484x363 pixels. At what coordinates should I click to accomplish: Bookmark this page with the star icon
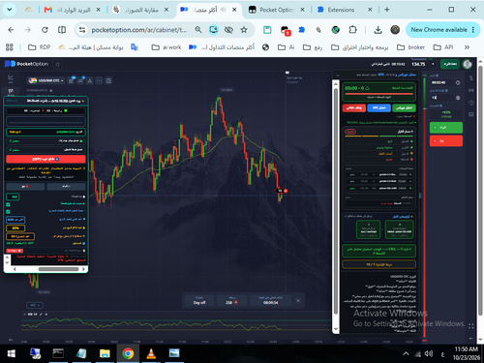[x=244, y=30]
